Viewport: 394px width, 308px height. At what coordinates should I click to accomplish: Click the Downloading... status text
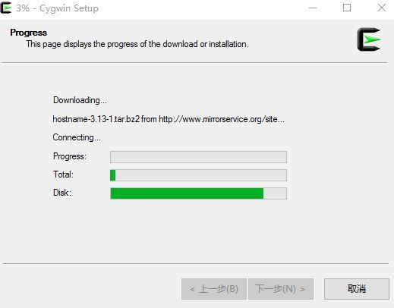pyautogui.click(x=80, y=100)
